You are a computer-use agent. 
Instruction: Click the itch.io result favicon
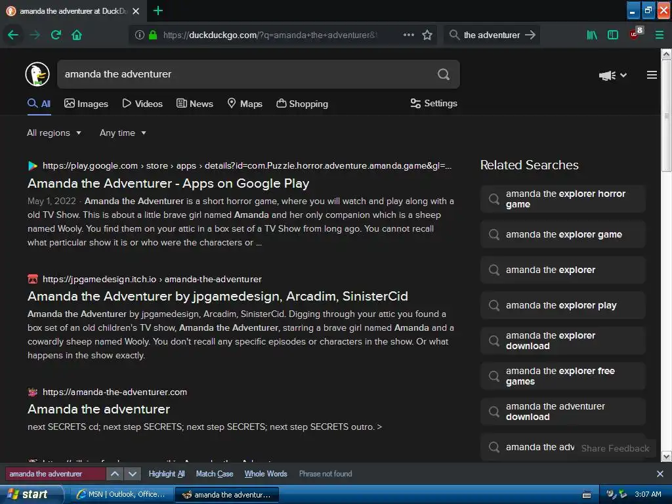tap(33, 279)
